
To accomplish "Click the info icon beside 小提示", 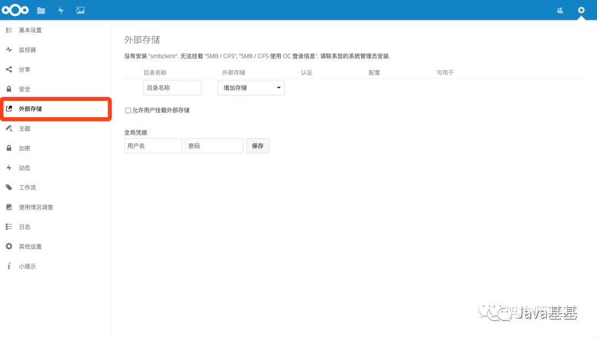I will point(9,266).
